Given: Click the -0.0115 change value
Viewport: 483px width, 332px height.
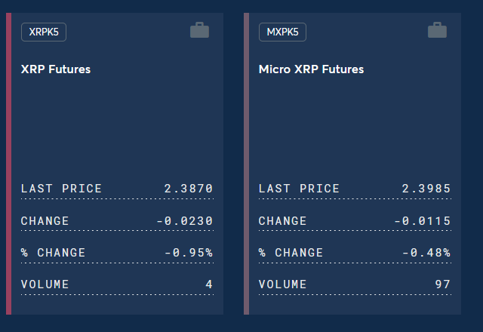Looking at the screenshot, I should point(423,221).
